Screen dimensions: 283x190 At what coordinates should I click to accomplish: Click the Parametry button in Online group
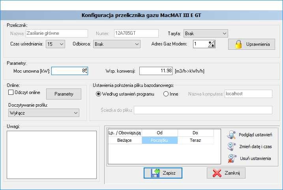point(64,94)
